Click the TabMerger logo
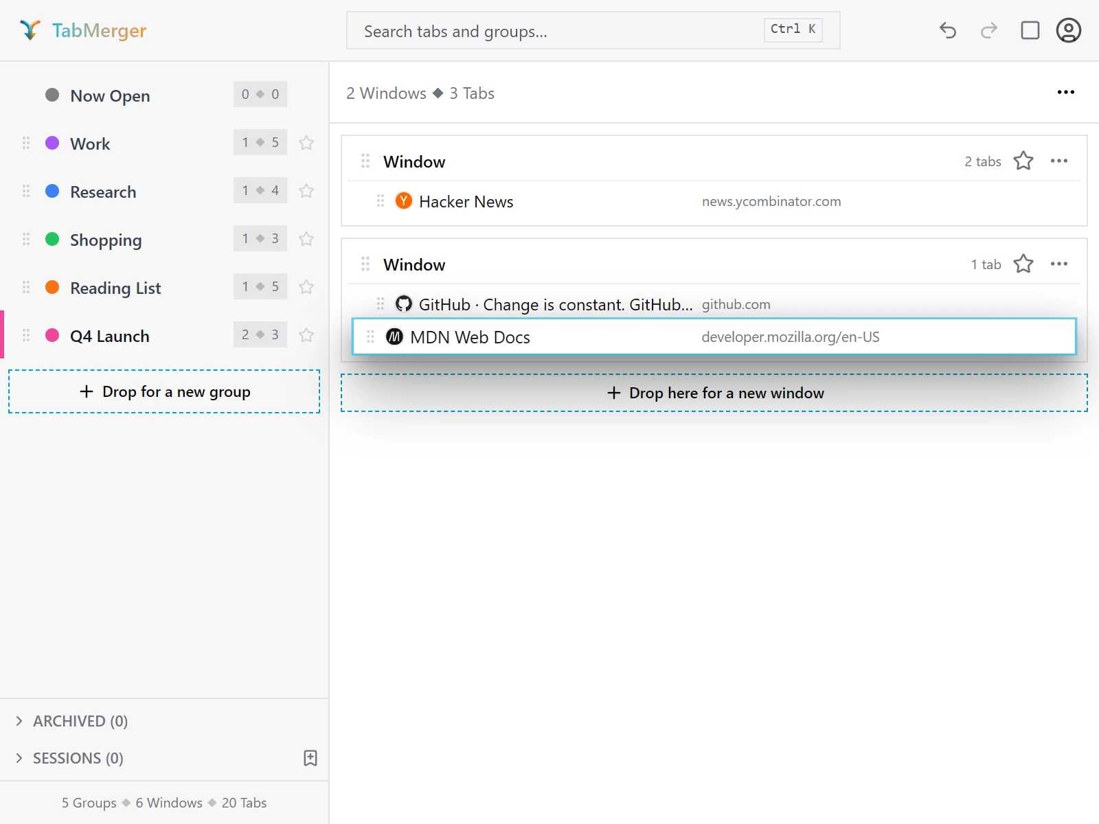The width and height of the screenshot is (1099, 824). pyautogui.click(x=83, y=30)
